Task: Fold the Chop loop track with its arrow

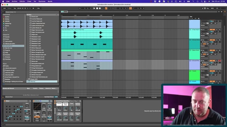Action: pyautogui.click(x=190, y=30)
